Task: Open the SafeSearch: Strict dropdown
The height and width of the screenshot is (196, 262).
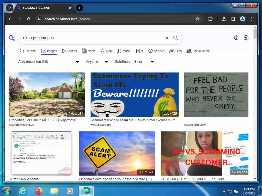Action: tap(134, 62)
